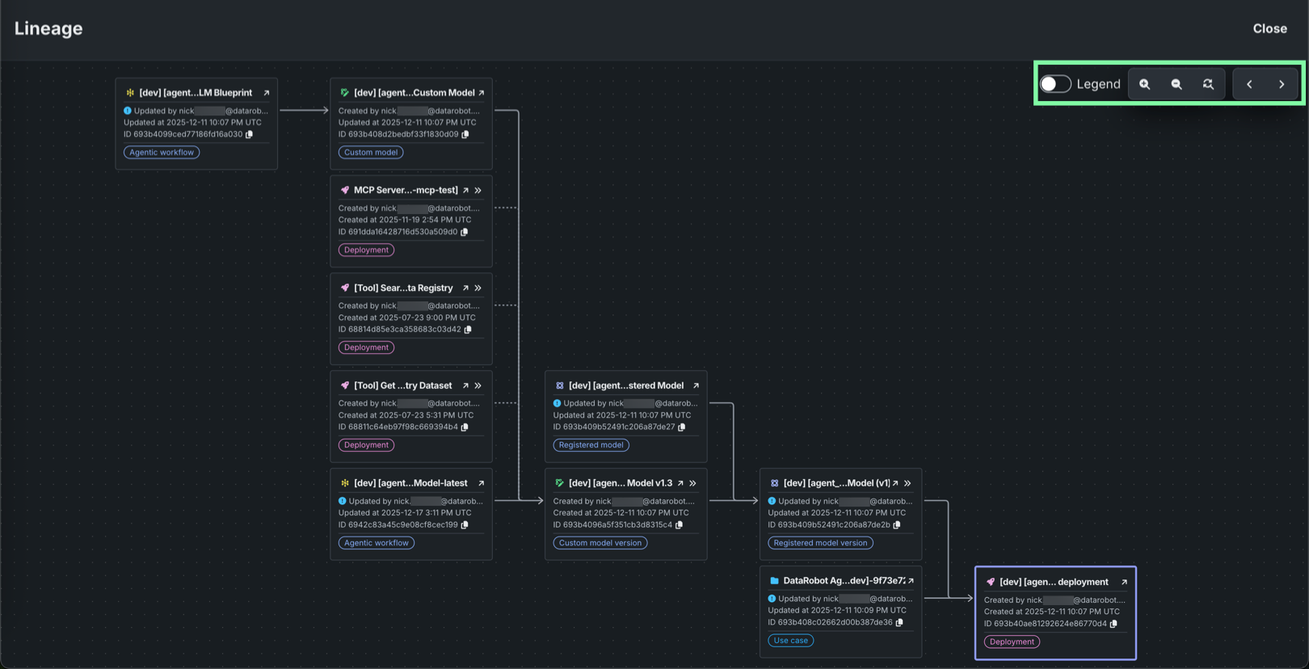Copy the MCP Server deployment ID
Image resolution: width=1309 pixels, height=669 pixels.
tap(465, 232)
